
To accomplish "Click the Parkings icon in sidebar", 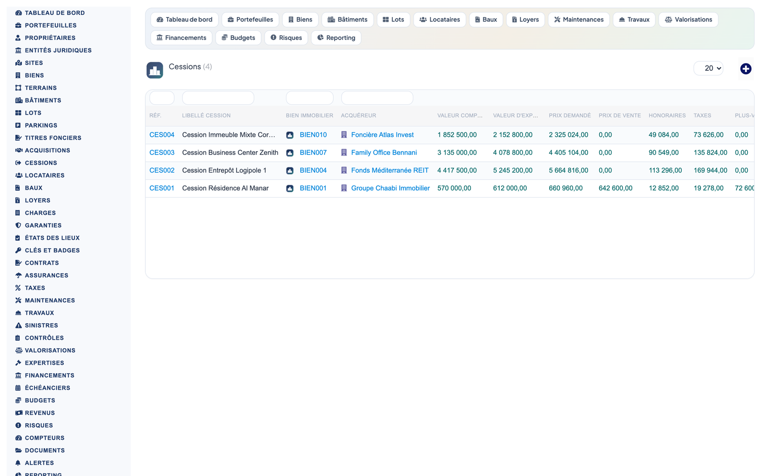I will [18, 126].
